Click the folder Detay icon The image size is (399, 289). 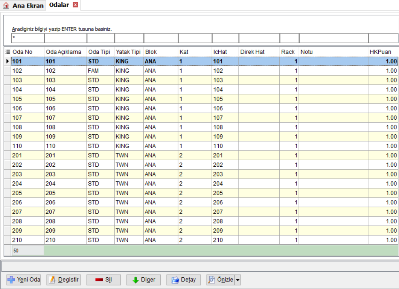(175, 280)
